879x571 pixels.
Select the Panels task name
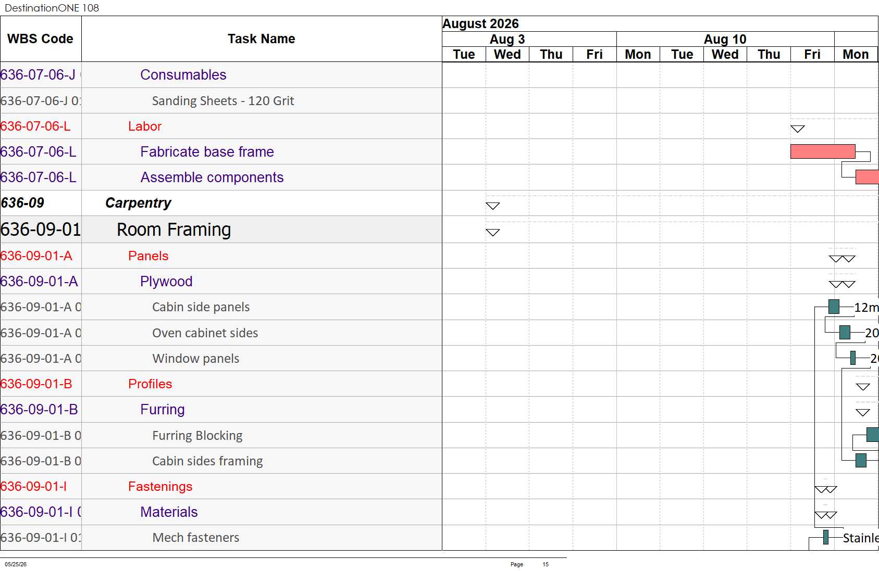coord(148,256)
